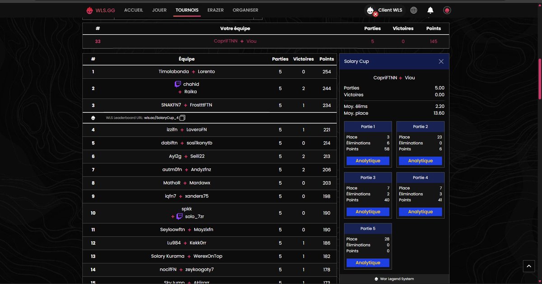Select team autm0fn + Andyzfnz

point(210,170)
